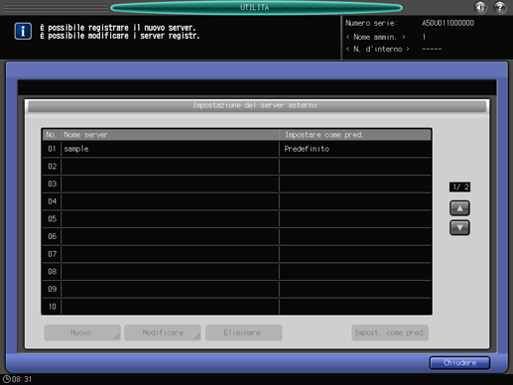Select server row 06

tap(237, 236)
